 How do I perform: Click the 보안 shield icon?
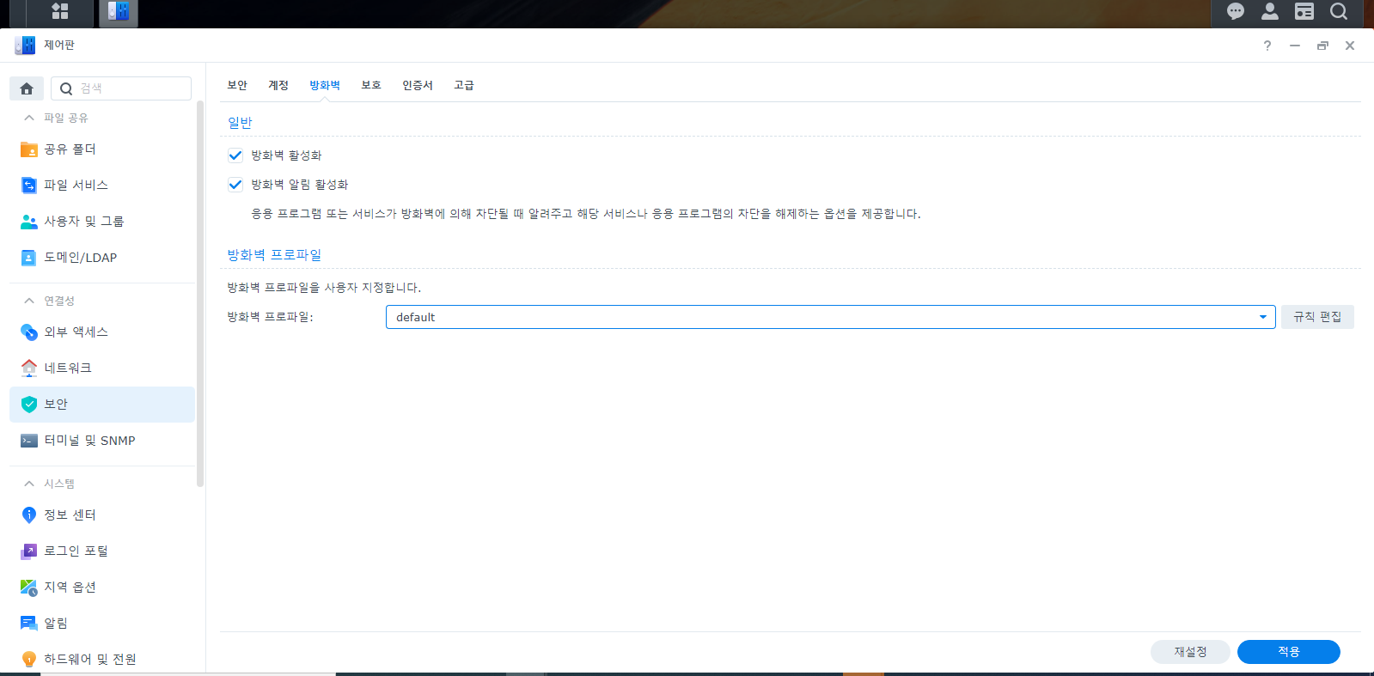[28, 405]
